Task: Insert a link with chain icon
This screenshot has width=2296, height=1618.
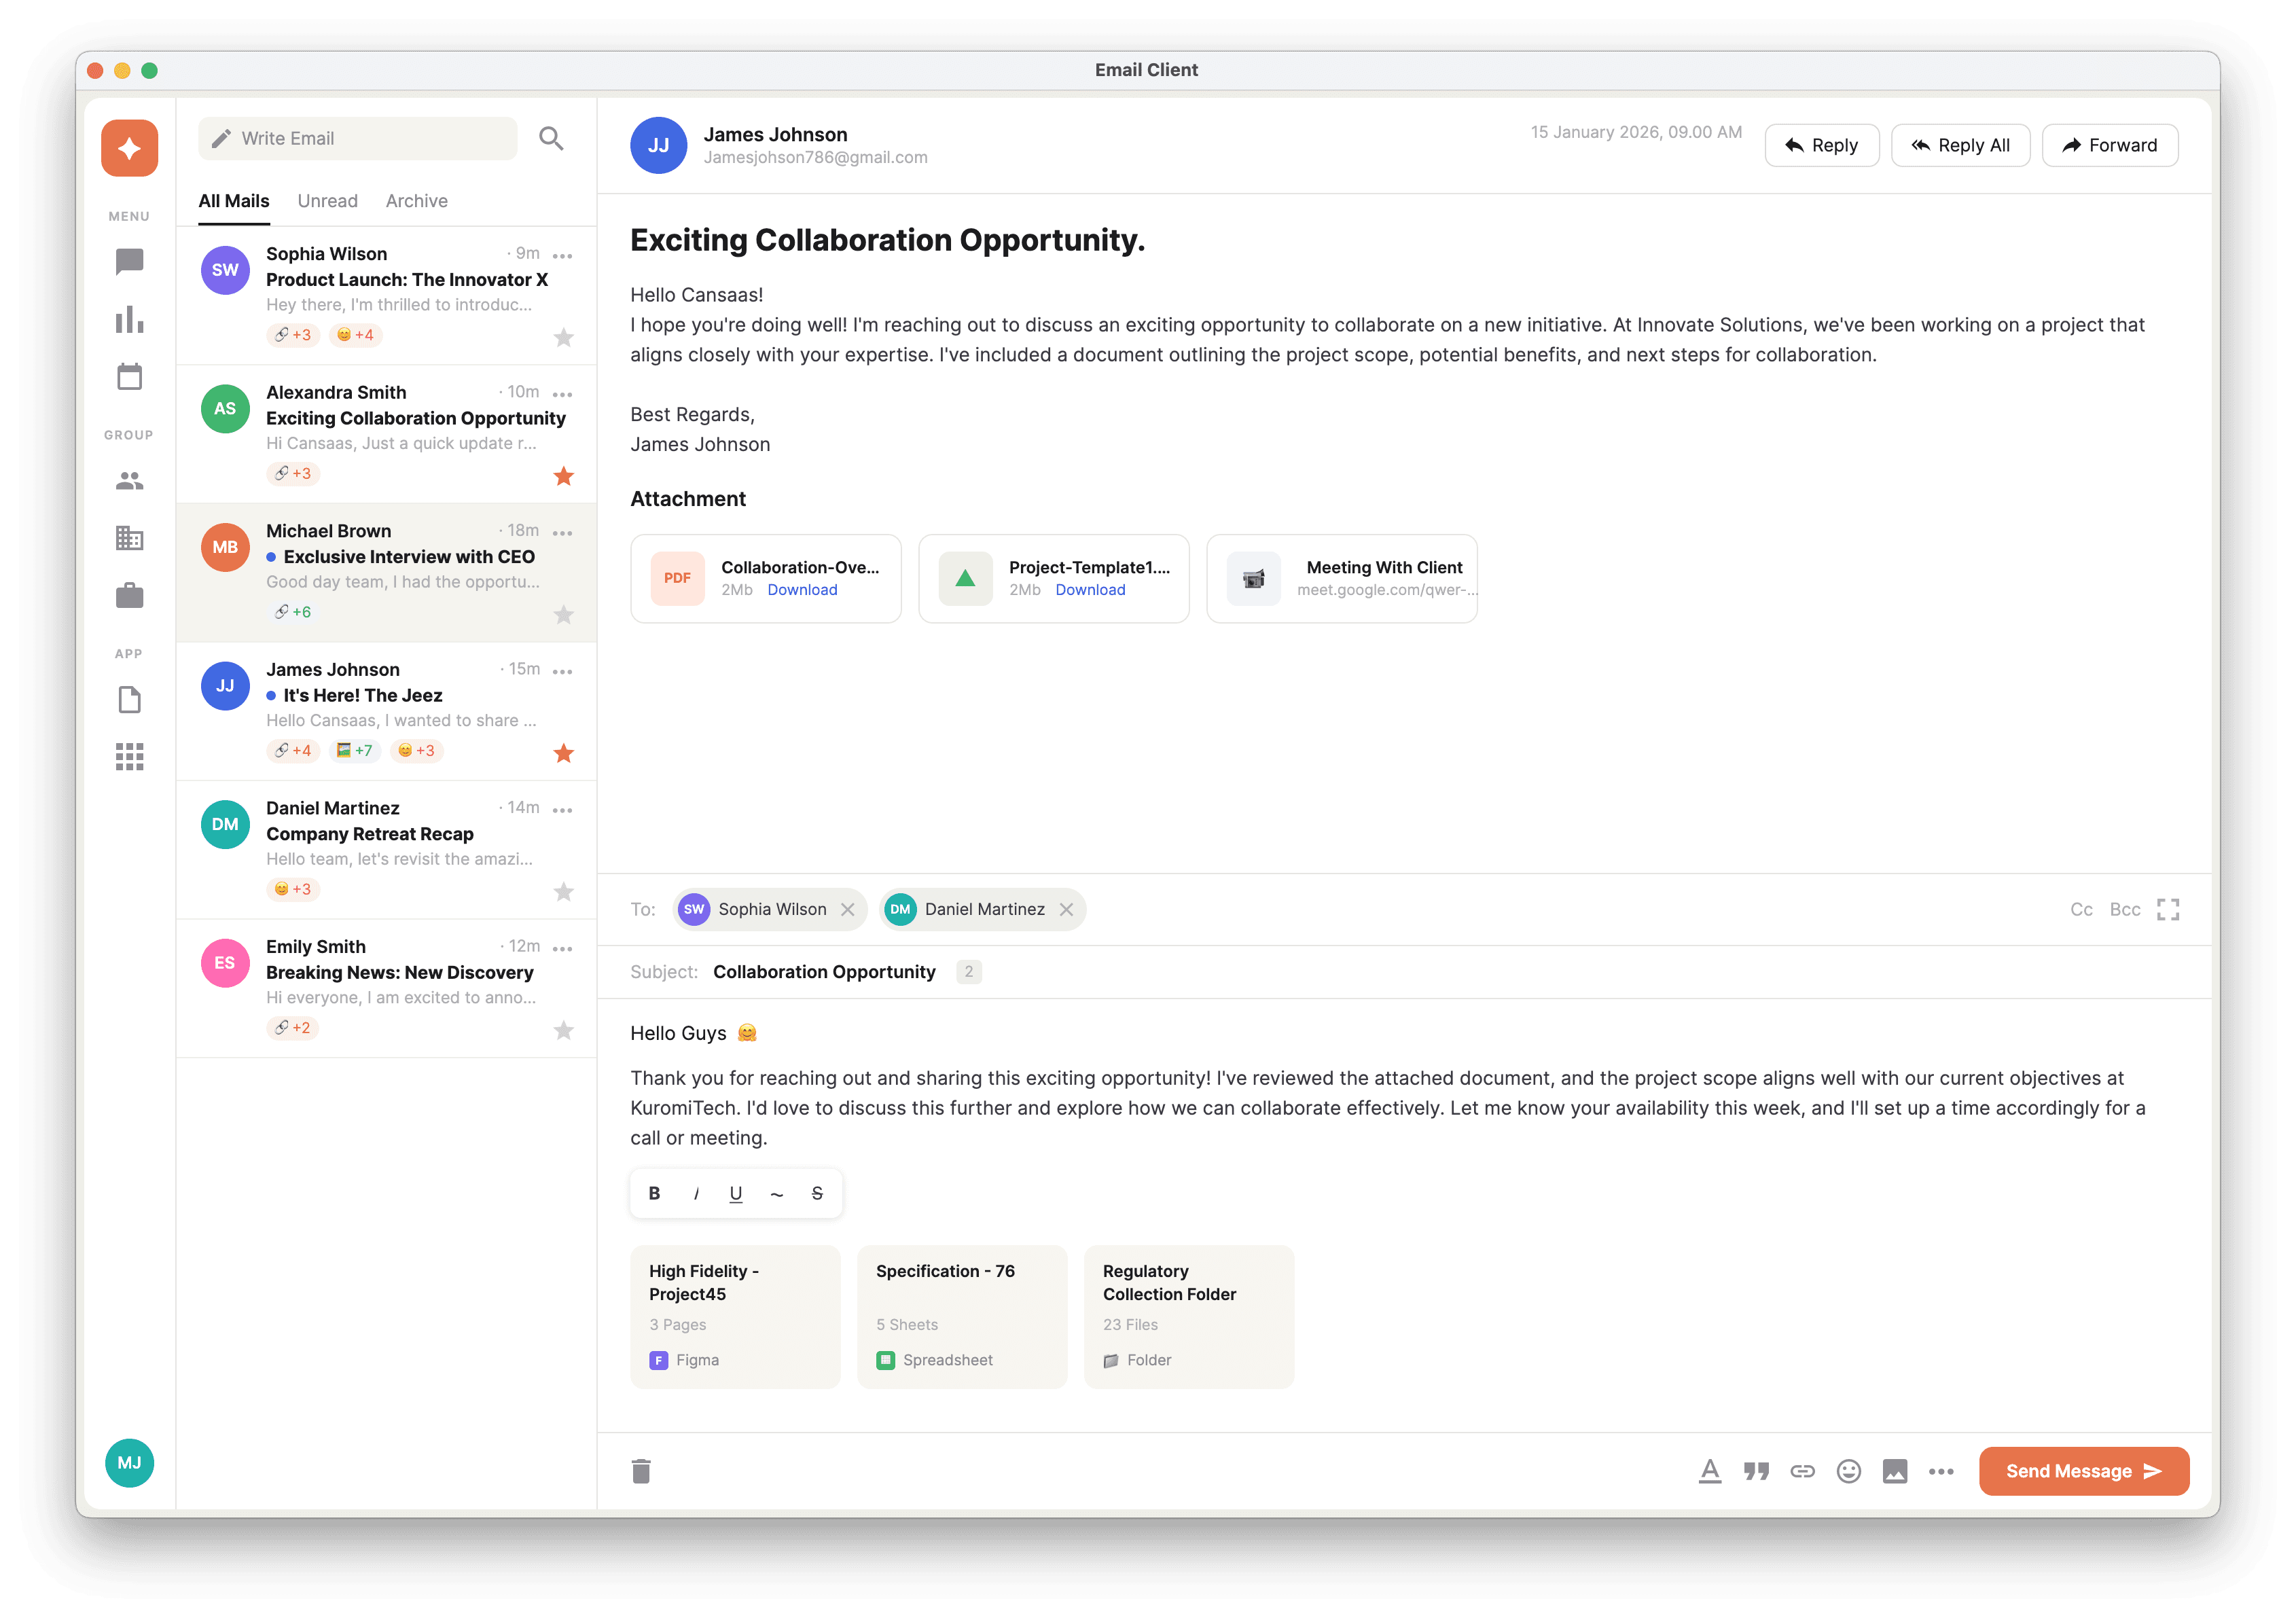Action: pos(1802,1471)
